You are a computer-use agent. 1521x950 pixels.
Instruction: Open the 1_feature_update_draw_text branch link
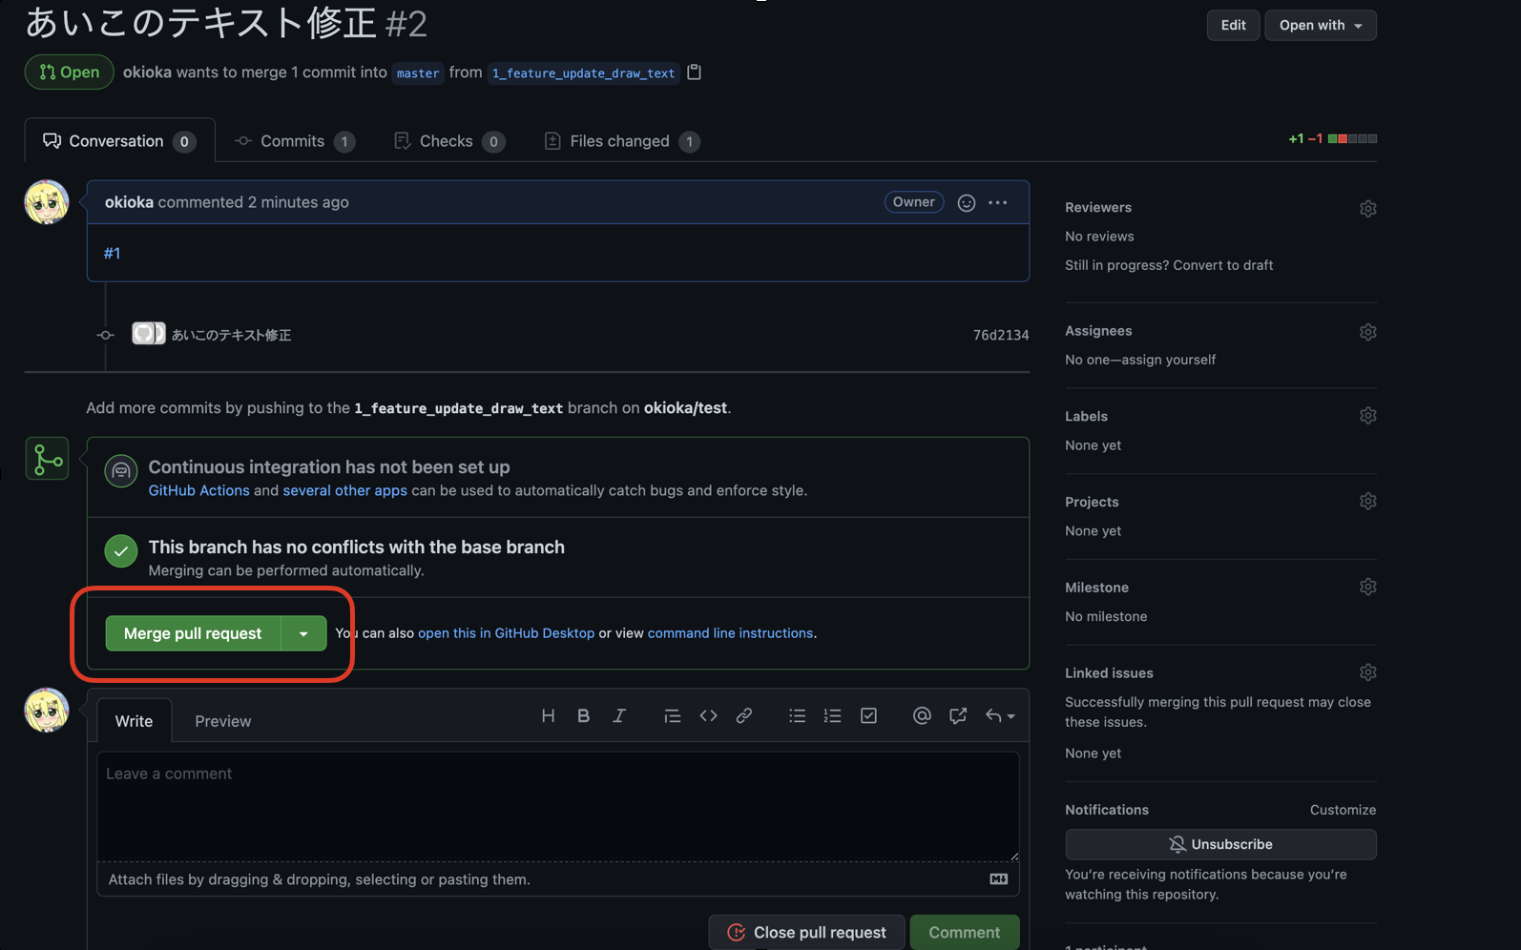(x=583, y=73)
